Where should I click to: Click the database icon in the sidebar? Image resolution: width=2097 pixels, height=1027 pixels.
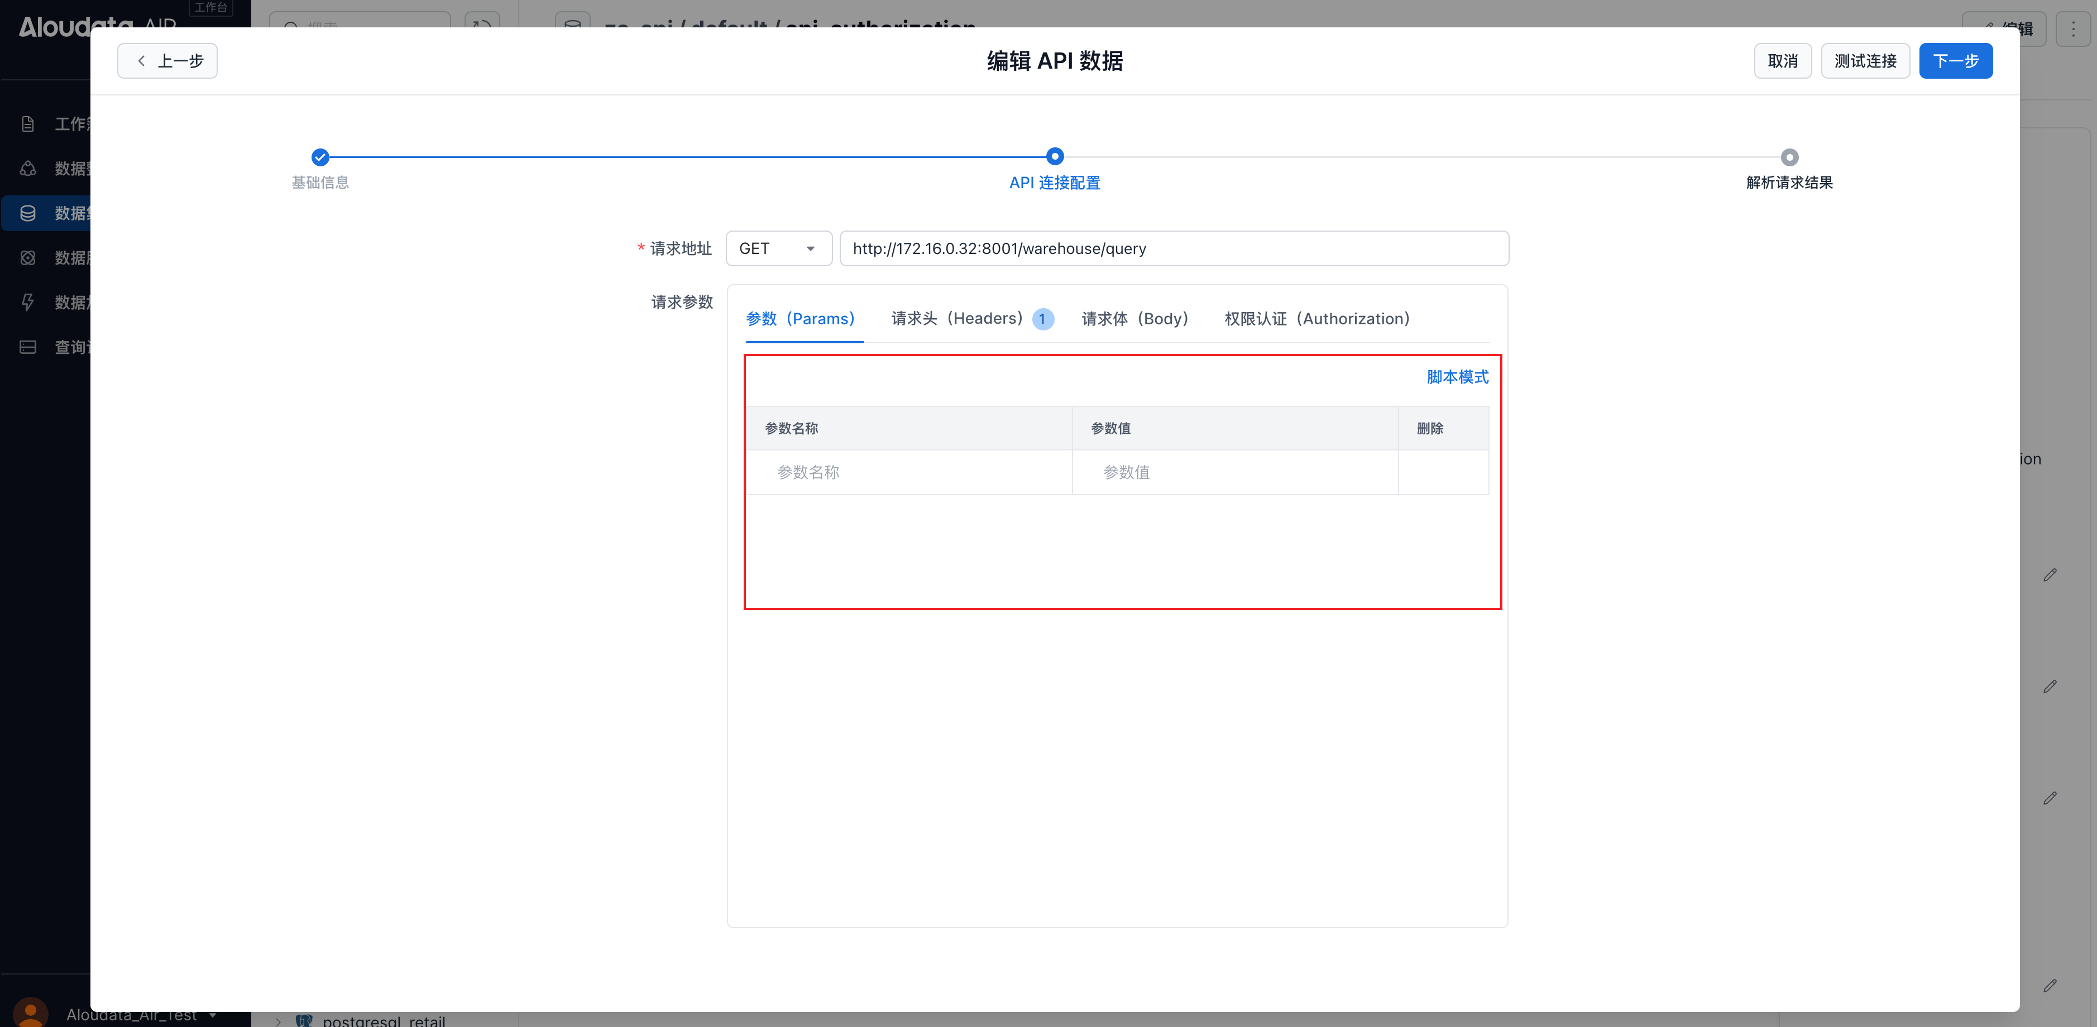(28, 213)
